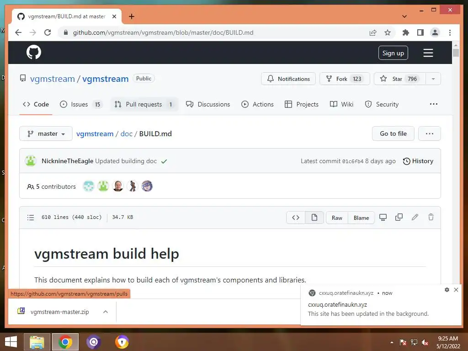Edit this file with the pencil icon
The image size is (468, 351).
[x=415, y=217]
